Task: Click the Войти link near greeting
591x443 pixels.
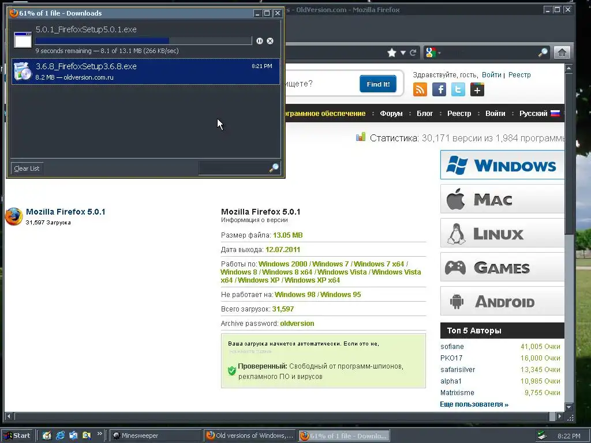Action: click(492, 75)
